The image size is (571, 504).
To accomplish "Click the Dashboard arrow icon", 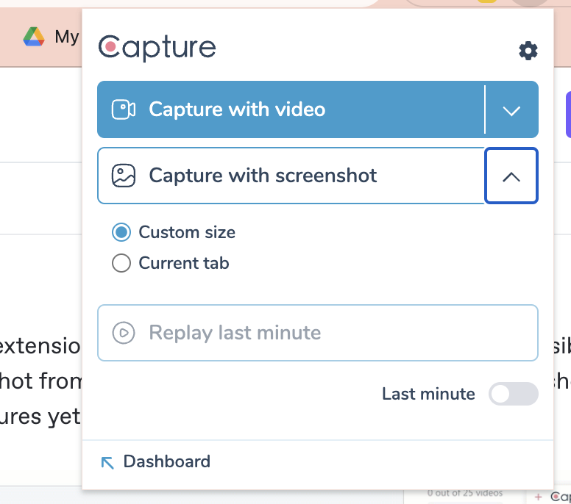I will [107, 462].
